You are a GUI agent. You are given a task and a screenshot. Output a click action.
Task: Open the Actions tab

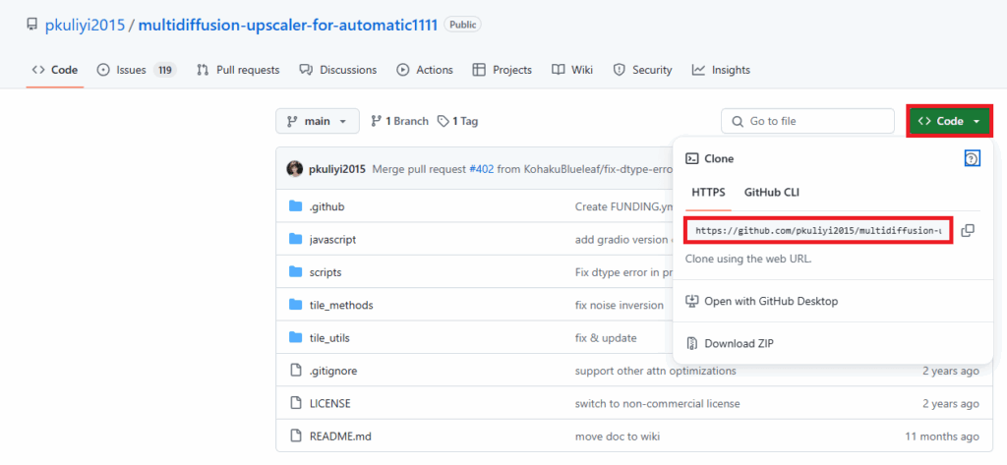click(425, 70)
